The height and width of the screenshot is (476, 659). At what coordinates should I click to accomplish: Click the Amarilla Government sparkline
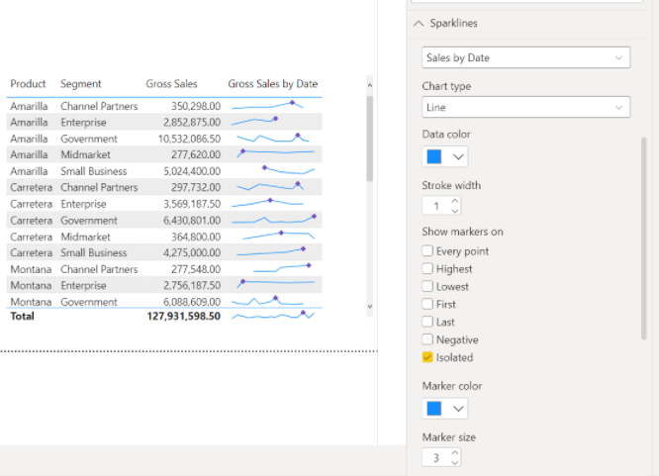point(273,138)
